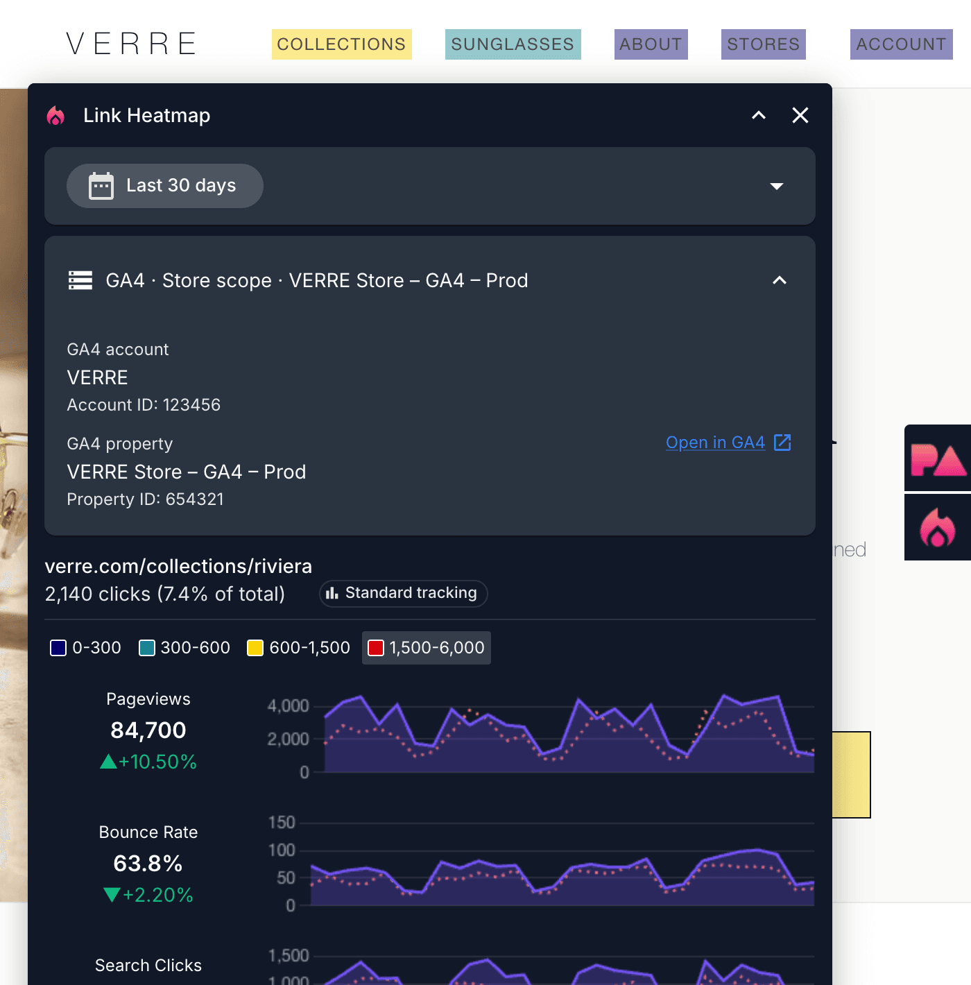The height and width of the screenshot is (985, 971).
Task: Click the Bounce Rate 63.8% value
Action: (x=148, y=864)
